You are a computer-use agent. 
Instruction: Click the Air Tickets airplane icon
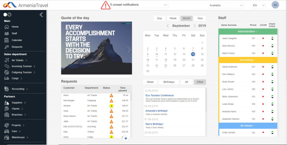pyautogui.click(x=7, y=60)
